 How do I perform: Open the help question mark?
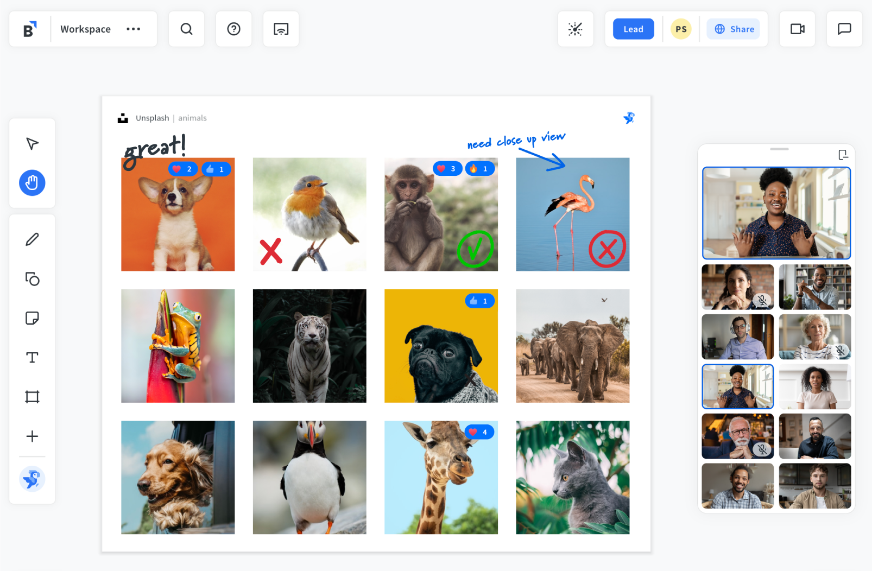tap(233, 29)
